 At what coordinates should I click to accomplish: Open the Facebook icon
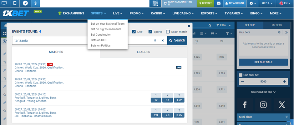click(245, 105)
